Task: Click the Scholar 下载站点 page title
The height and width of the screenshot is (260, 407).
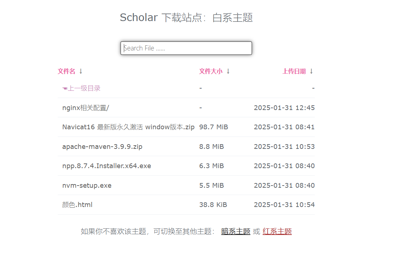Action: point(186,18)
